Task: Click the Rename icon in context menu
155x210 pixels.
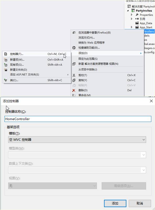Action: point(74,95)
